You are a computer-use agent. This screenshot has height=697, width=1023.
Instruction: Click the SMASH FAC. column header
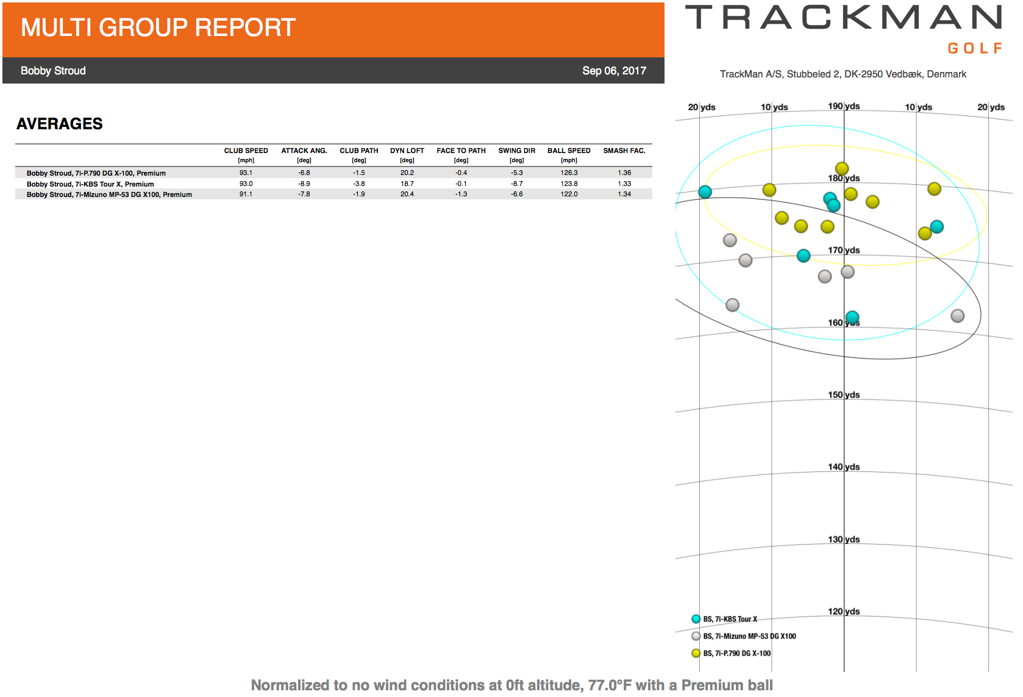[x=624, y=151]
